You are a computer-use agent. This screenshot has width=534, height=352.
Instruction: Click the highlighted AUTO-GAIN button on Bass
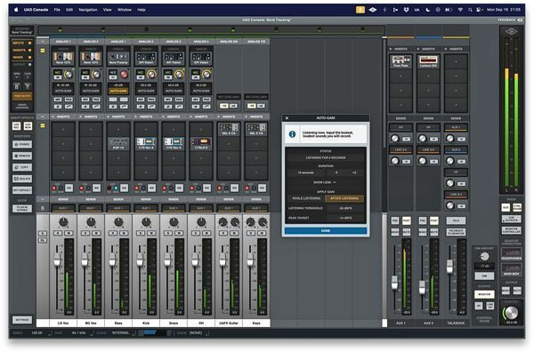point(118,92)
